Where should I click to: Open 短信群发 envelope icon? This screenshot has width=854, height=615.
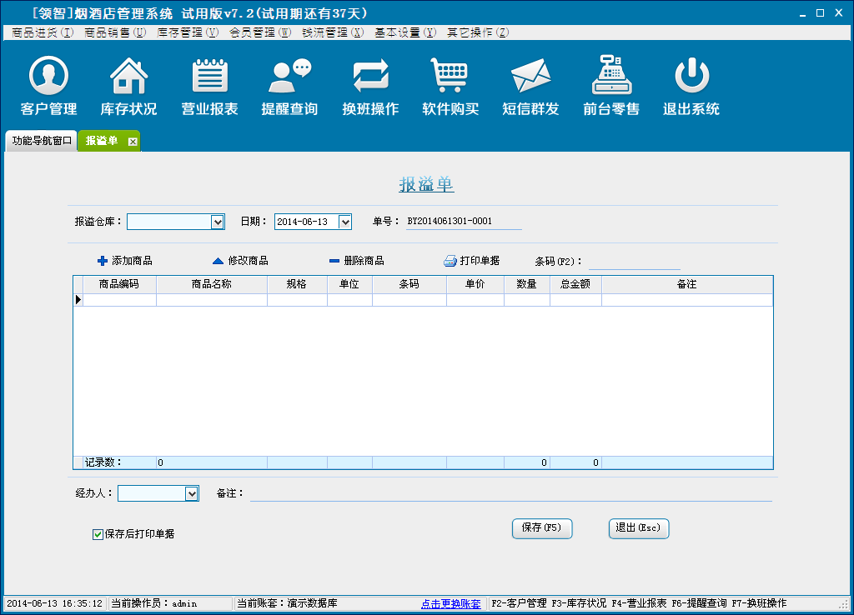530,77
